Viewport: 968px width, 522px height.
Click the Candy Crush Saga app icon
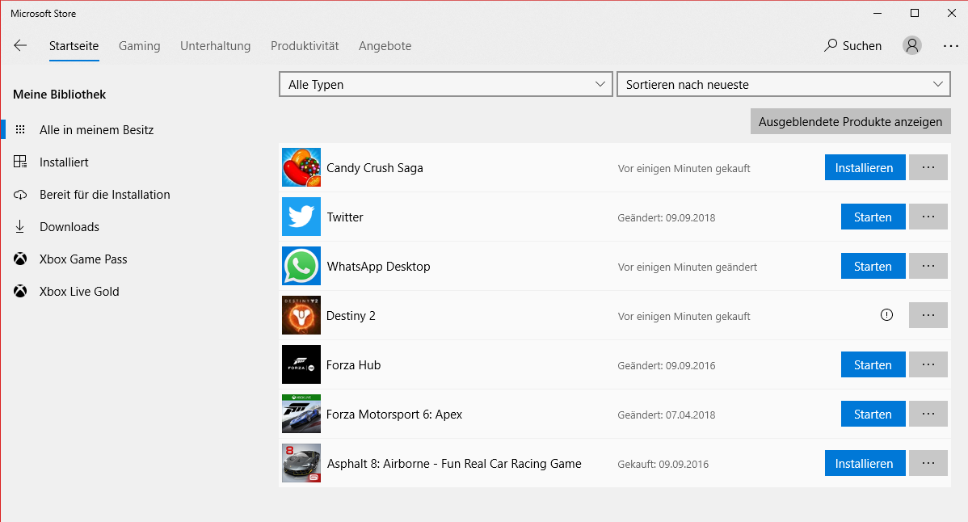301,167
